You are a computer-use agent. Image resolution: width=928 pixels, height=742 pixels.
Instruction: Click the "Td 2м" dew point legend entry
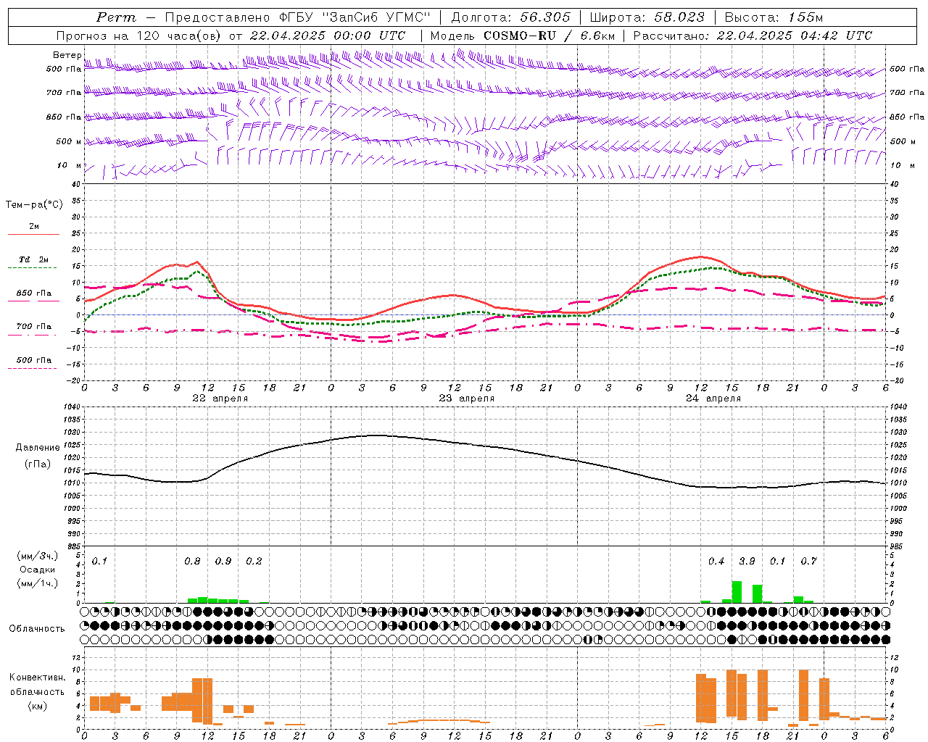[x=34, y=259]
